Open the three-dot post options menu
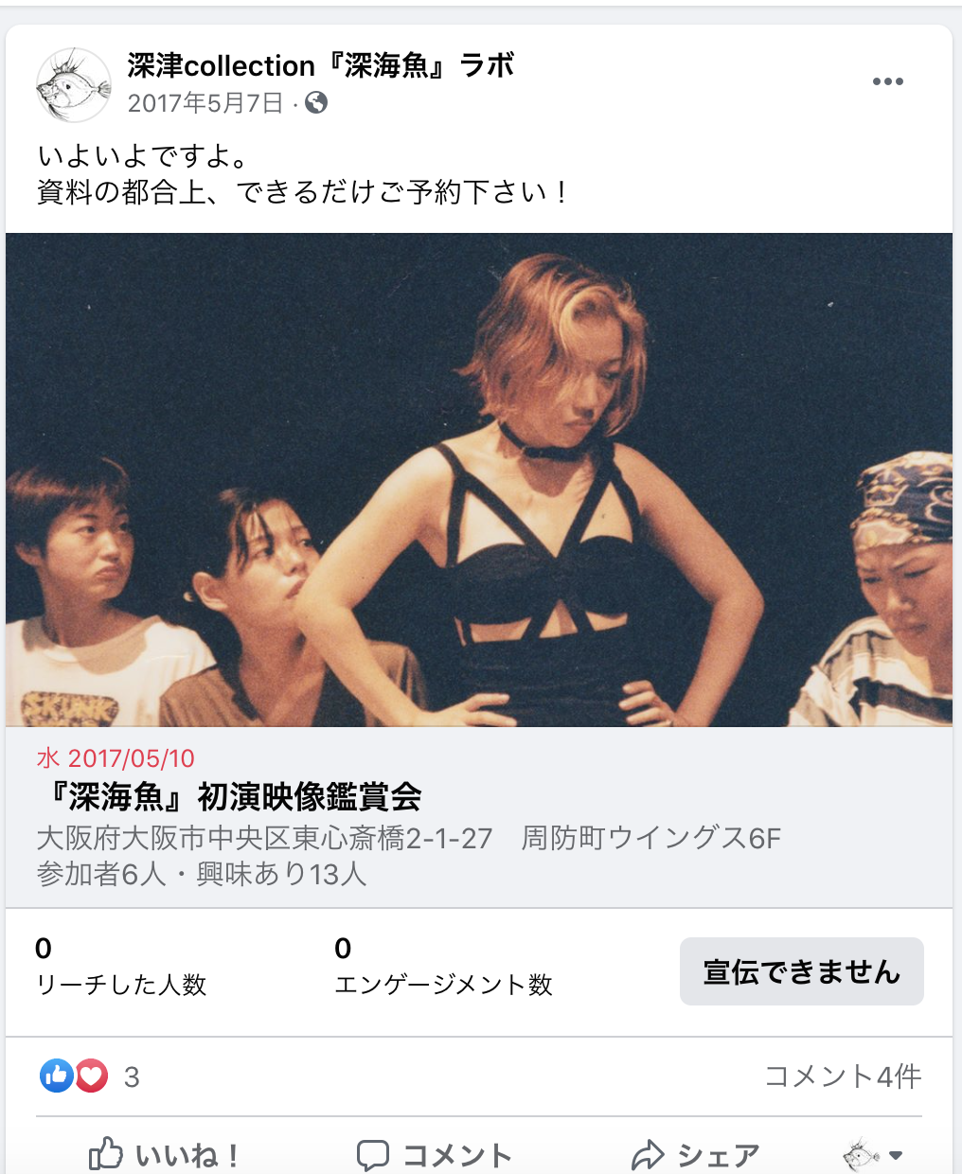 (x=887, y=81)
